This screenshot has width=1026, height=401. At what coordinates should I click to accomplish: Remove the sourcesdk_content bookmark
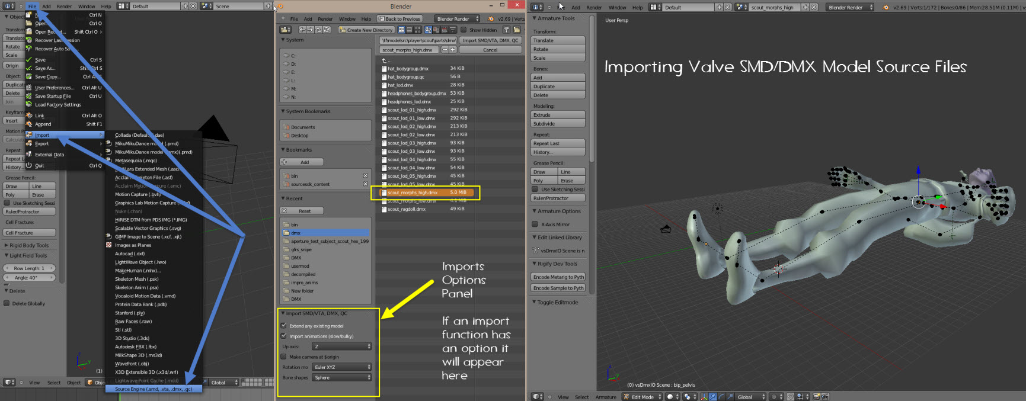365,184
